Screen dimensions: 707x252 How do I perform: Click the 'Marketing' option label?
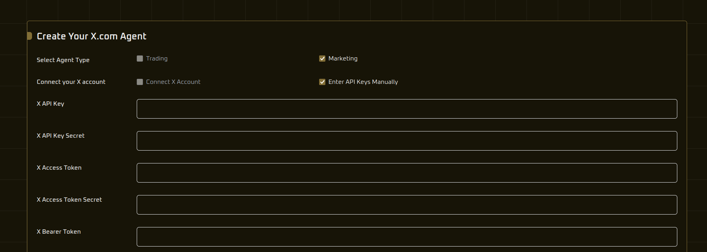(x=343, y=59)
